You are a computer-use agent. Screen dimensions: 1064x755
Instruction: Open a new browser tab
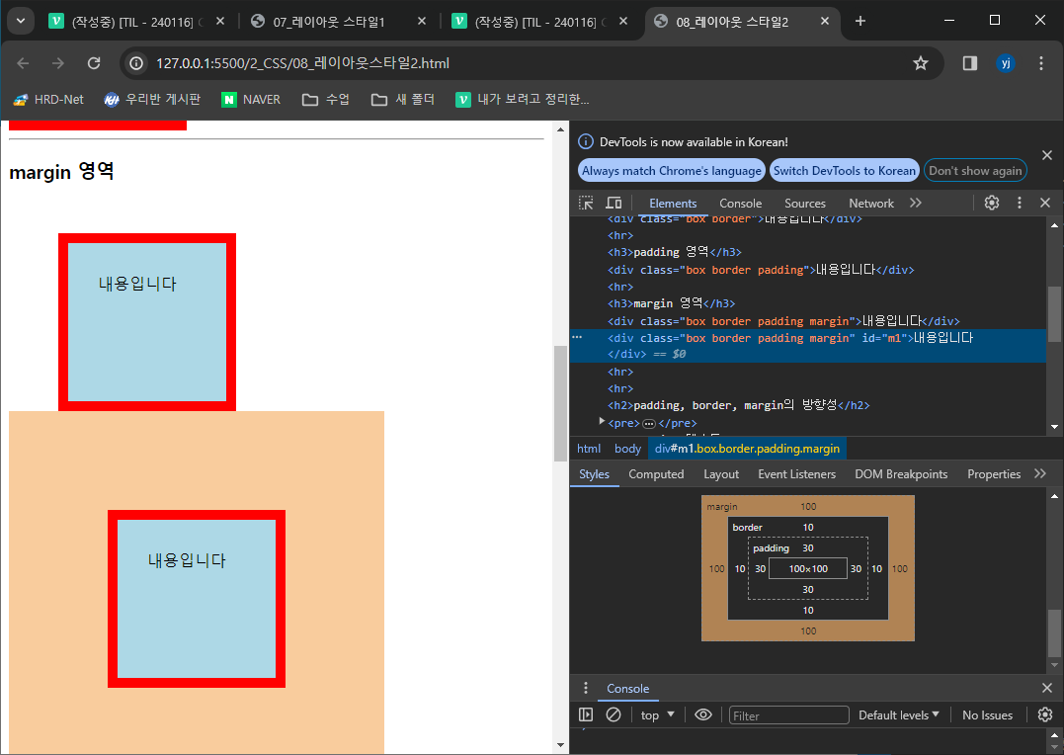860,21
